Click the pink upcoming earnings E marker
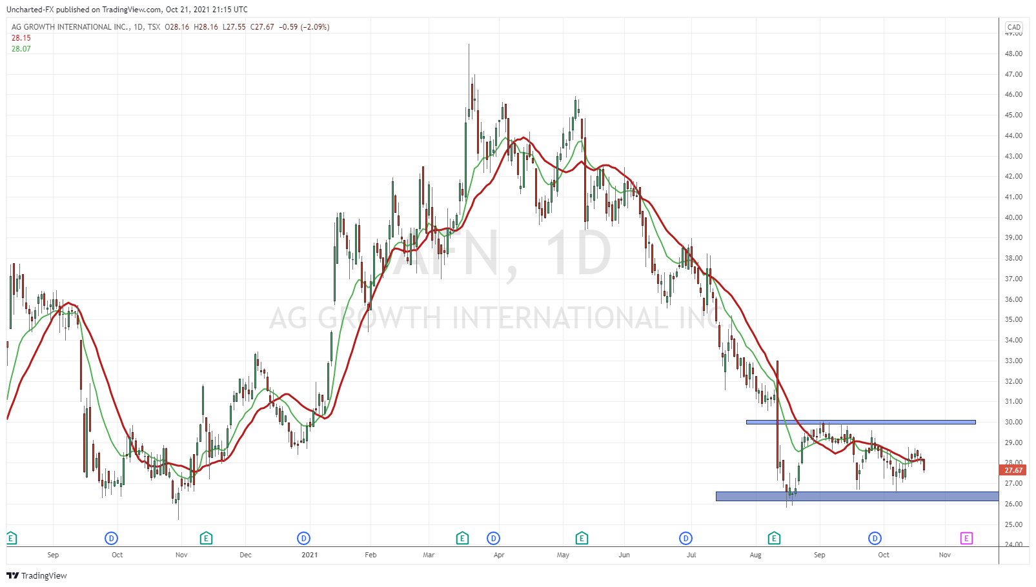The width and height of the screenshot is (1036, 587). 966,538
